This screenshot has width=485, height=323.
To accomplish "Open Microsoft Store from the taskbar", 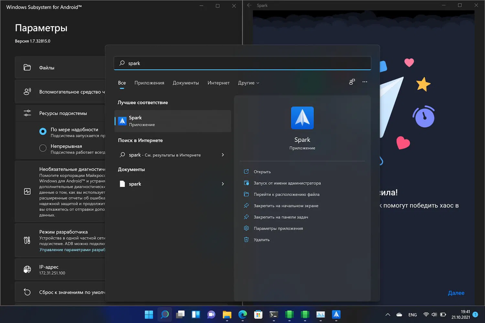I will tap(258, 314).
